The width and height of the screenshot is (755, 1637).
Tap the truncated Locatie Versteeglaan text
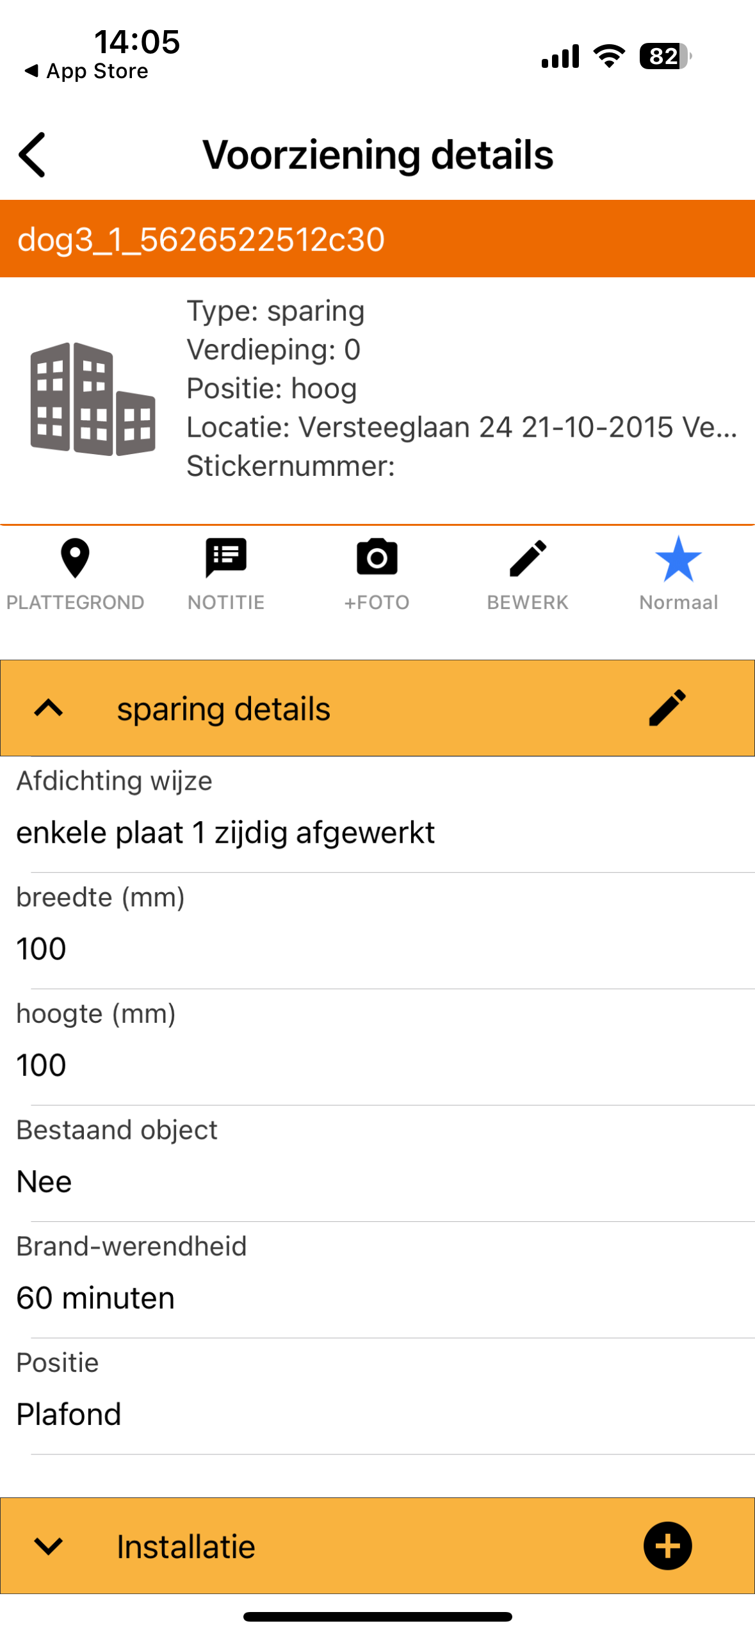tap(461, 427)
